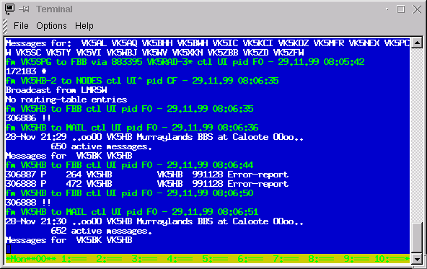Click the 'No routing-table entries' line
Viewport: 427px width, 269px height.
[66, 100]
